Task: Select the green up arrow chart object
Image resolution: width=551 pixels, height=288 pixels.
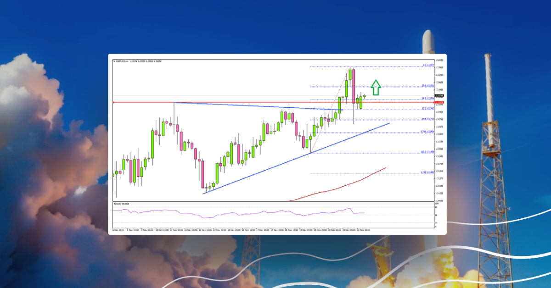Action: pyautogui.click(x=376, y=88)
